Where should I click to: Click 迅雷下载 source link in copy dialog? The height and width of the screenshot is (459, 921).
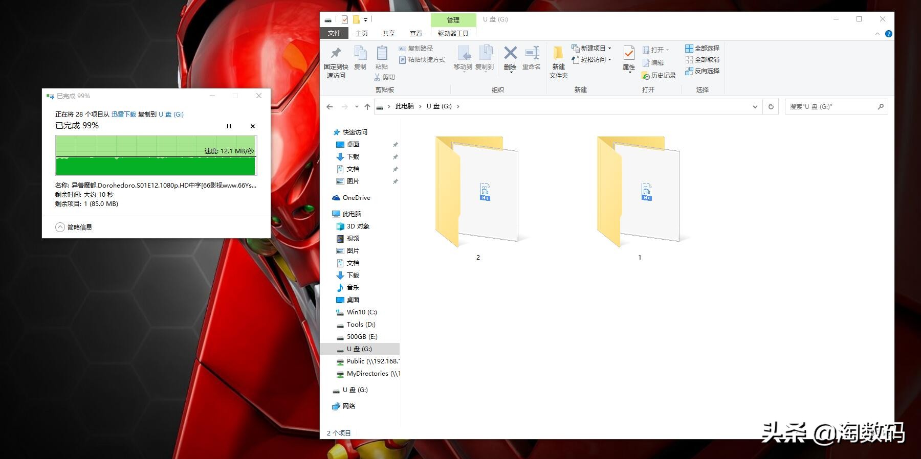point(124,114)
